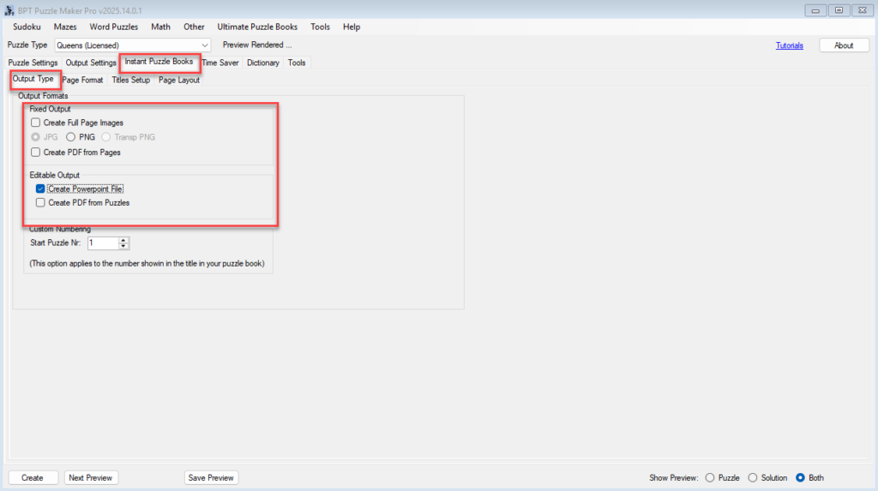
Task: Select Solution preview radio button
Action: coord(753,478)
